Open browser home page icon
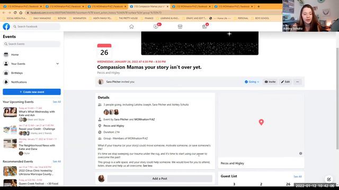This screenshot has height=190, width=339. point(21,13)
